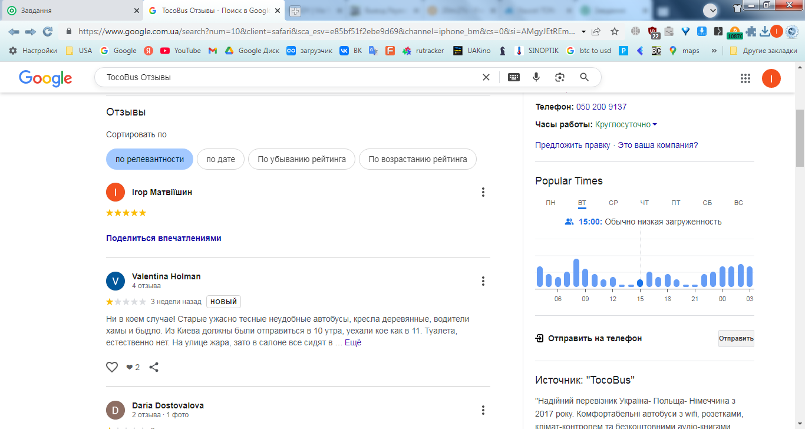Expand Valentina Holman's review with Ещё
Image resolution: width=805 pixels, height=429 pixels.
353,342
